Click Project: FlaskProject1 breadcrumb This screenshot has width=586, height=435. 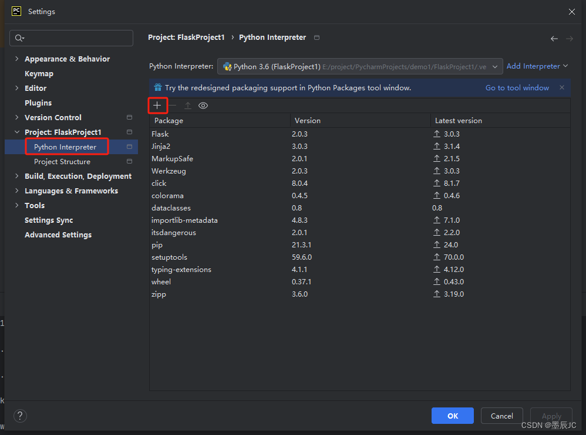pos(186,38)
